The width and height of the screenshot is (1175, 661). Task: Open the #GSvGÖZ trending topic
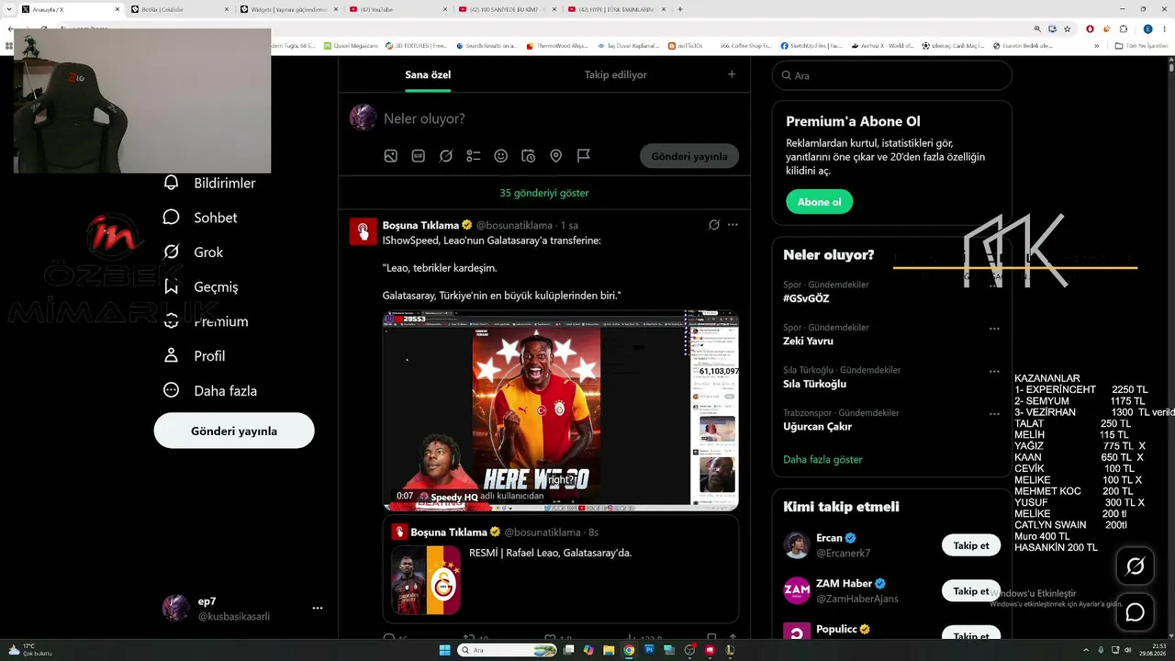click(806, 298)
